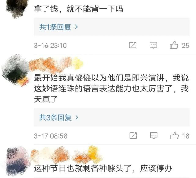Tap the yellow badge beside the third username
Screen dimensions: 196x178
coord(94,154)
